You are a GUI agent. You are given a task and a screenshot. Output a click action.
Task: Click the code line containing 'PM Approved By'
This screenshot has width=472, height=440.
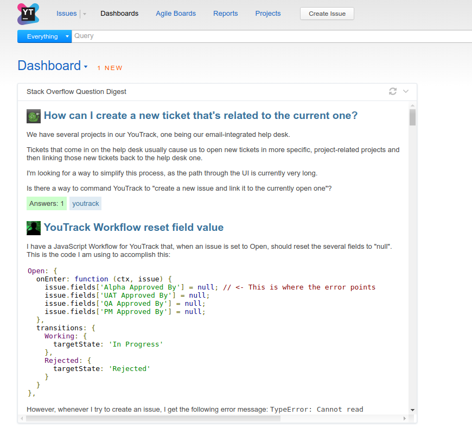click(125, 312)
